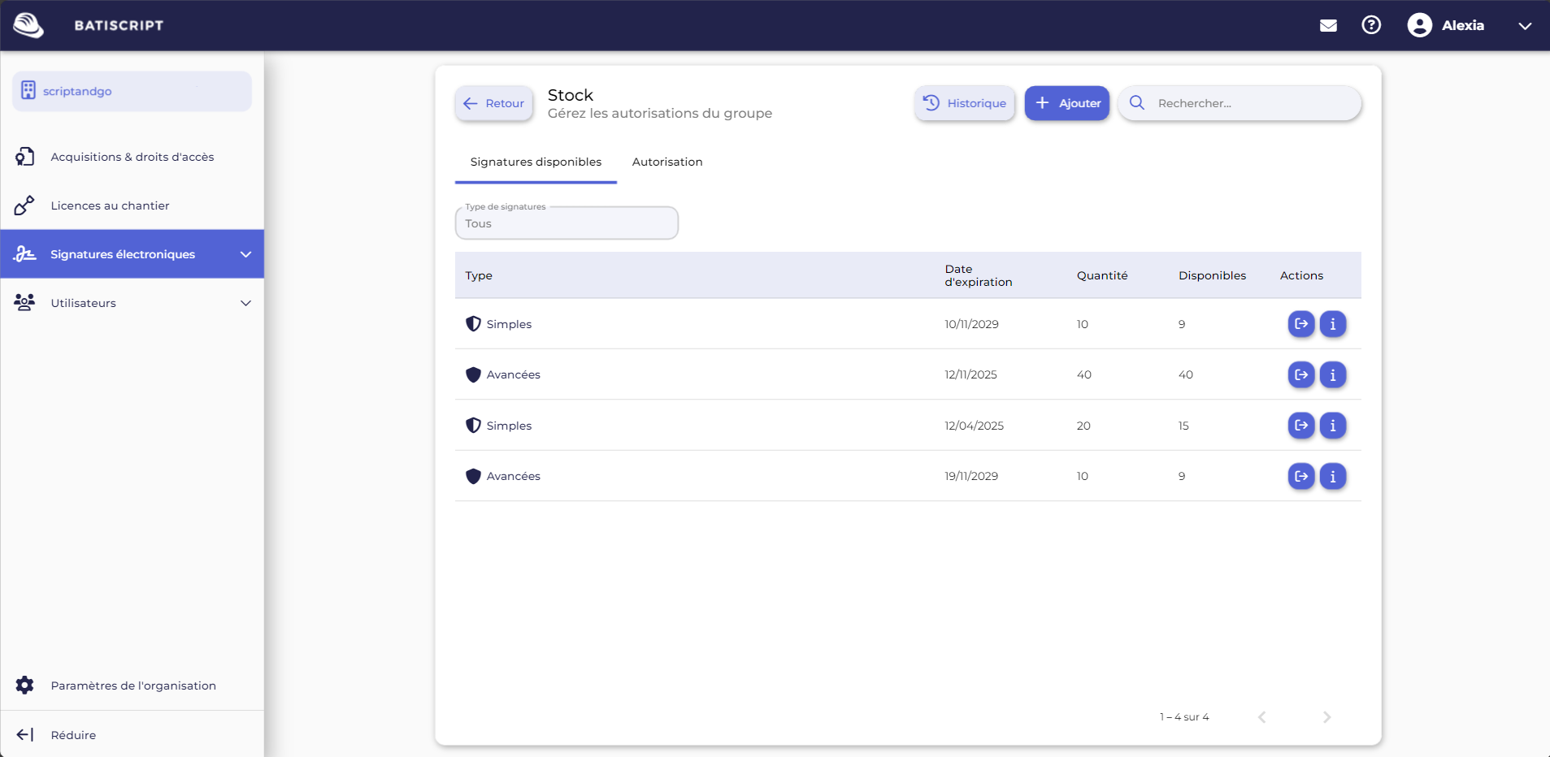1550x757 pixels.
Task: Select the scriptandgo organisation
Action: (x=132, y=91)
